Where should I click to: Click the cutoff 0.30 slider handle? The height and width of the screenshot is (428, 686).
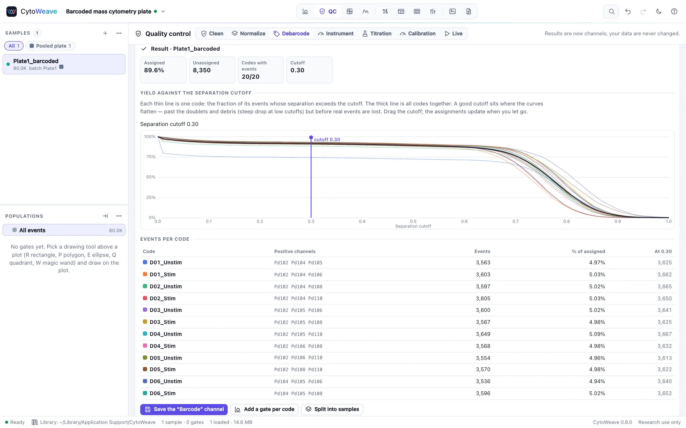311,137
